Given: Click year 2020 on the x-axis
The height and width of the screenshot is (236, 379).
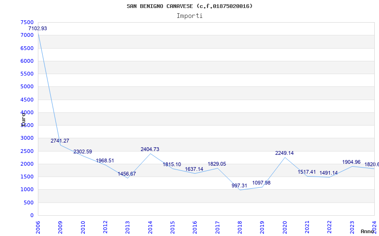Looking at the screenshot, I should [x=285, y=227].
